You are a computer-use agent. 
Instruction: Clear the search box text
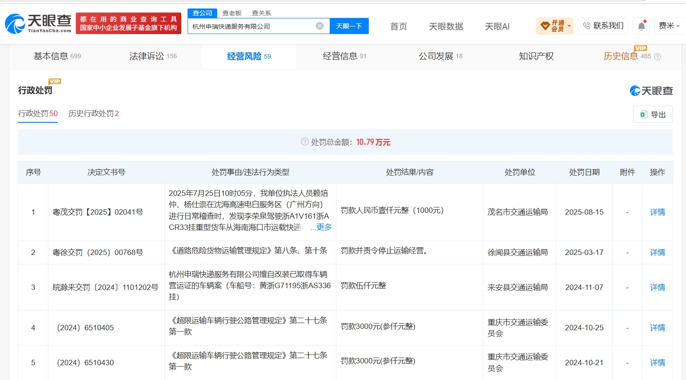coord(319,26)
